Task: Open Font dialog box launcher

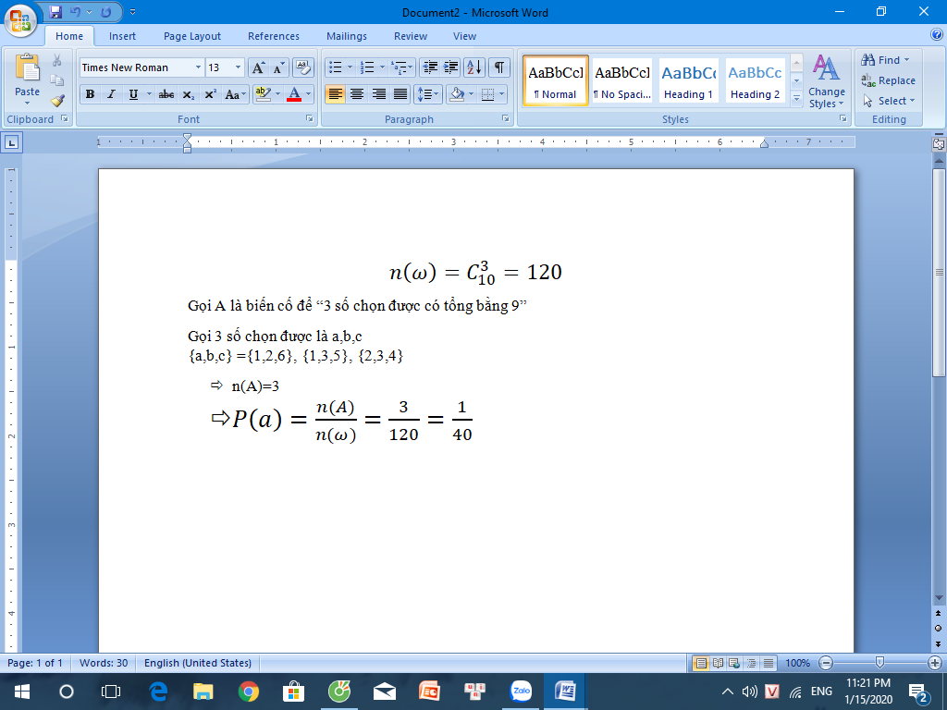Action: tap(310, 119)
